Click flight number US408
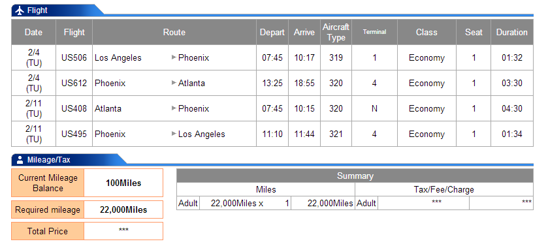The image size is (548, 248). 74,108
